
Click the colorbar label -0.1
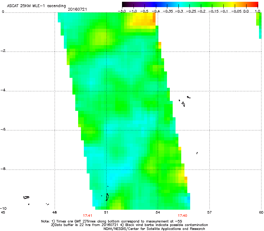224,11
